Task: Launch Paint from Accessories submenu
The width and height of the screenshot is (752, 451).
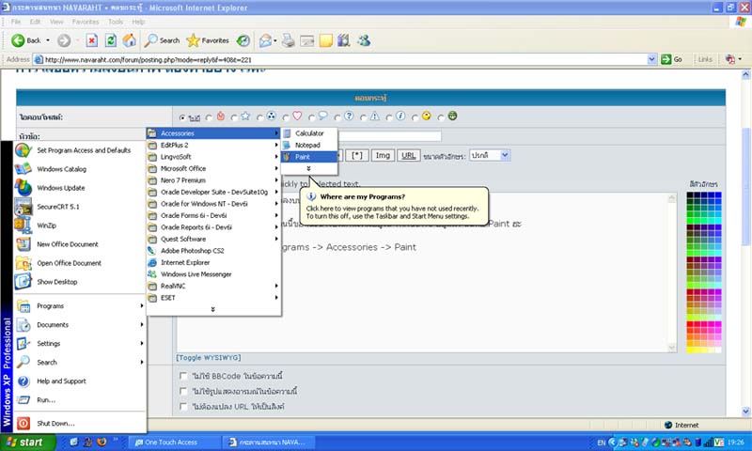Action: pos(309,157)
